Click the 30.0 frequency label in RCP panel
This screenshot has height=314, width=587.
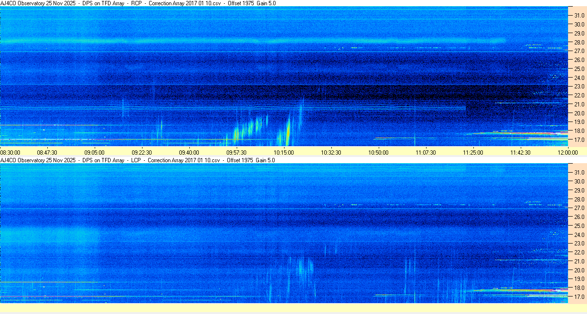[x=579, y=24]
